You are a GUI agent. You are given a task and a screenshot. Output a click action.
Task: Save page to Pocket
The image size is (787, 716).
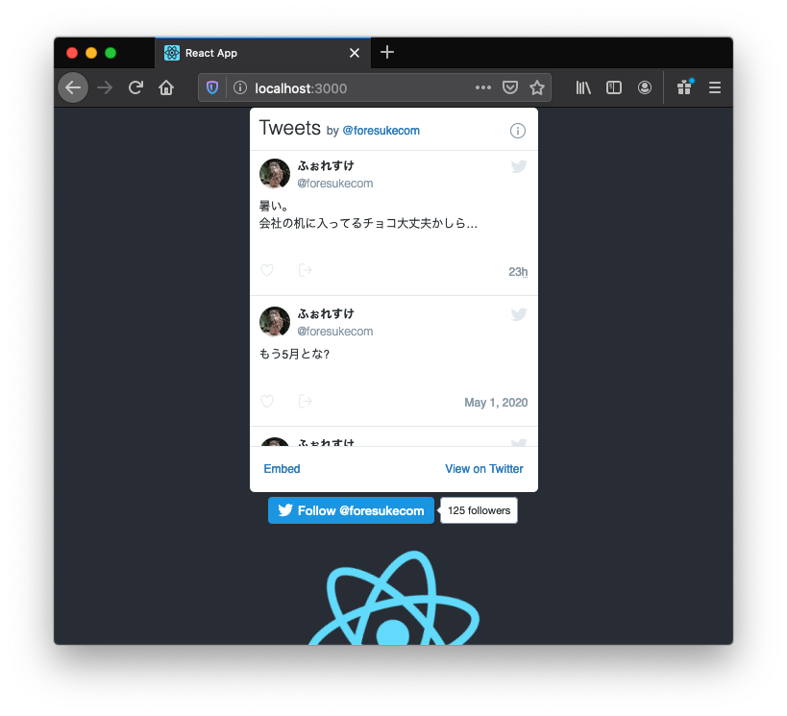[x=511, y=87]
